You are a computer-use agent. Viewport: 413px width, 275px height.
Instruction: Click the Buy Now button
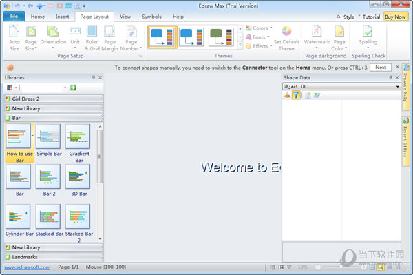pyautogui.click(x=395, y=17)
